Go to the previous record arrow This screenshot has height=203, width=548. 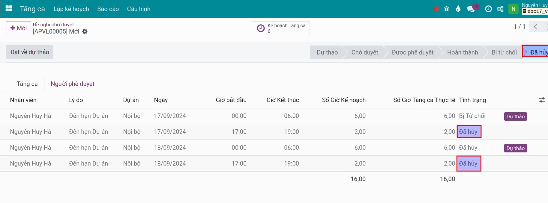(535, 27)
